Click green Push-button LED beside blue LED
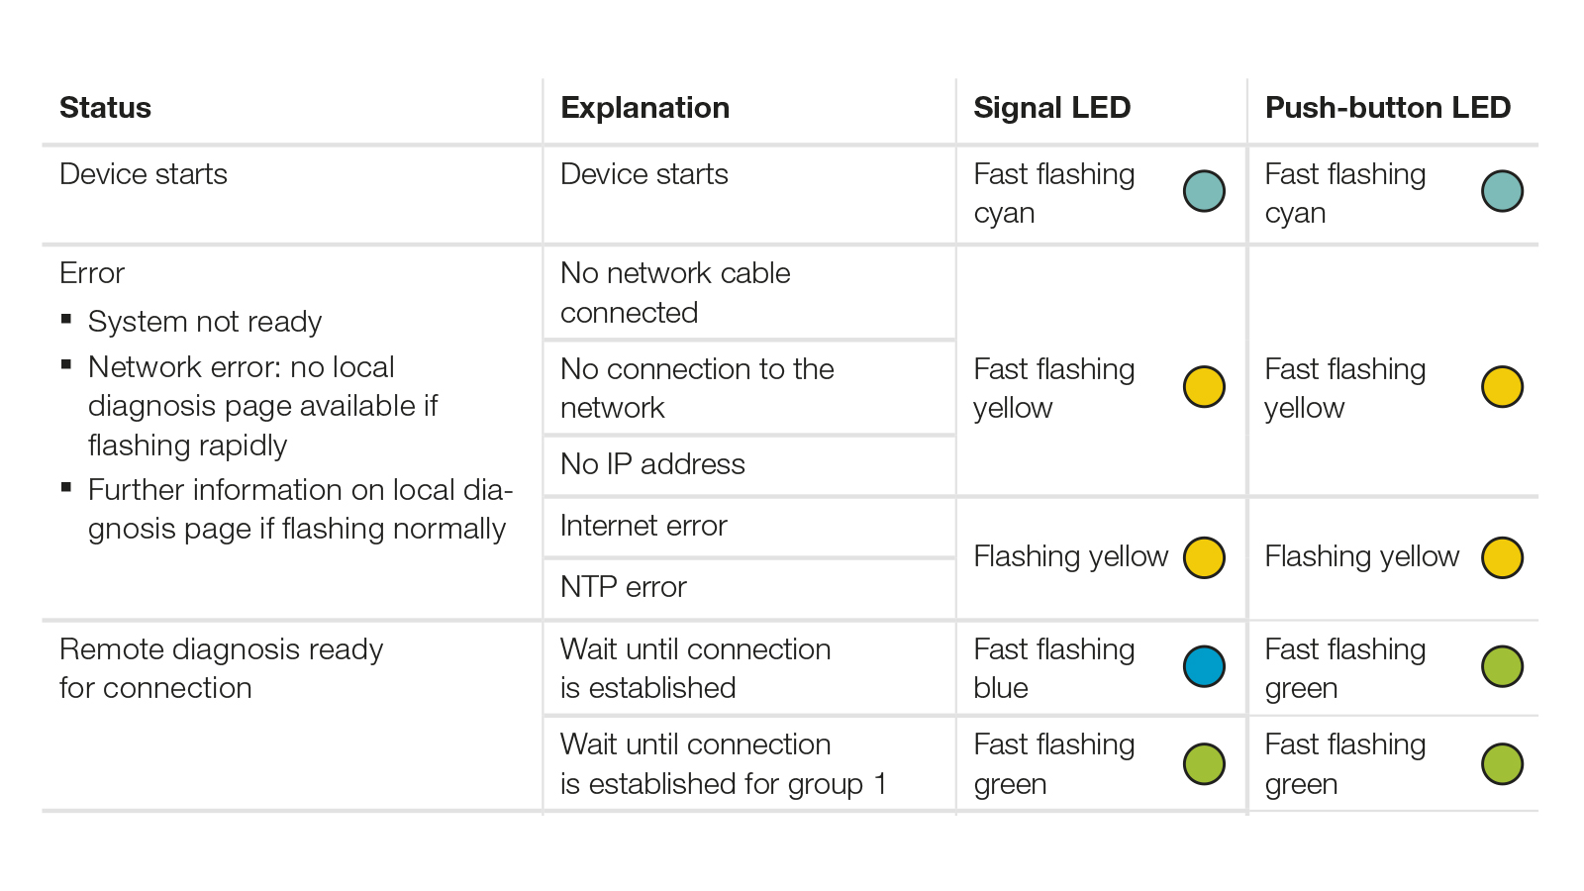 (1502, 666)
